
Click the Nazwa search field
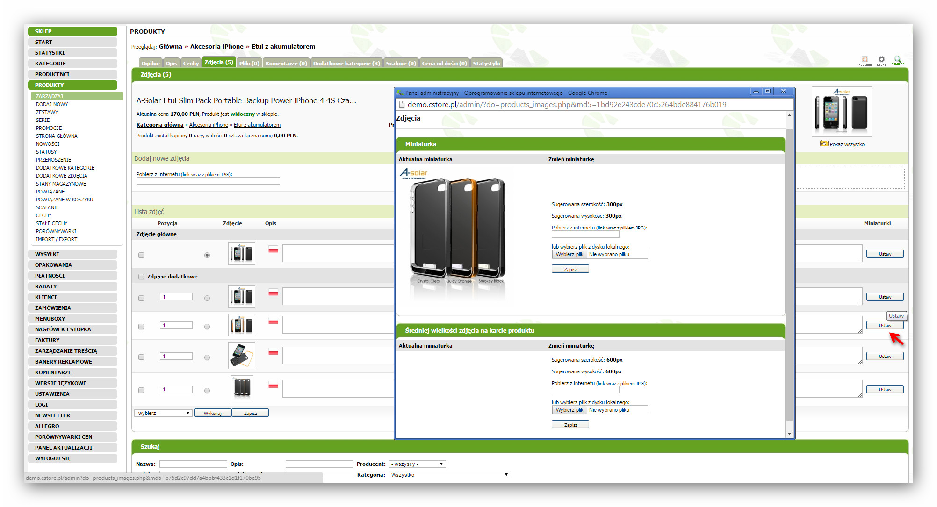(x=193, y=464)
